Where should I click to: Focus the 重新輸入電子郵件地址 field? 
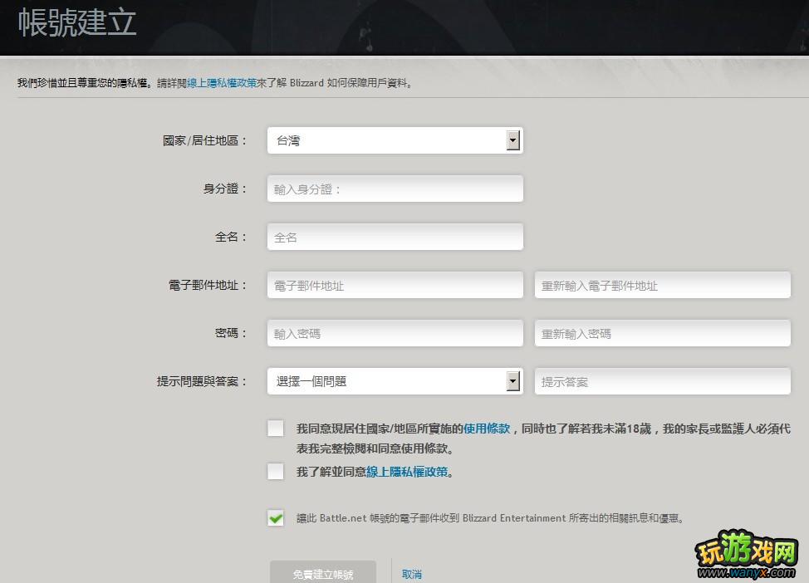point(663,285)
